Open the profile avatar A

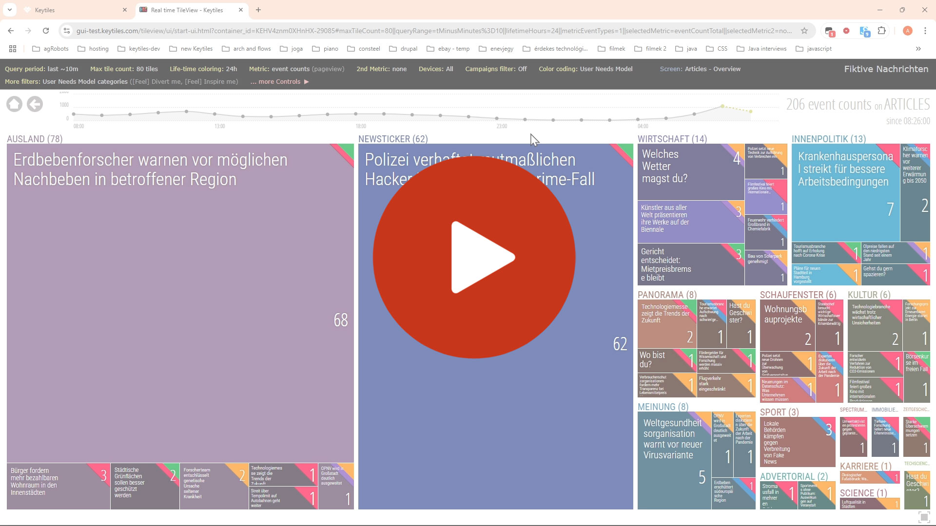(x=907, y=31)
